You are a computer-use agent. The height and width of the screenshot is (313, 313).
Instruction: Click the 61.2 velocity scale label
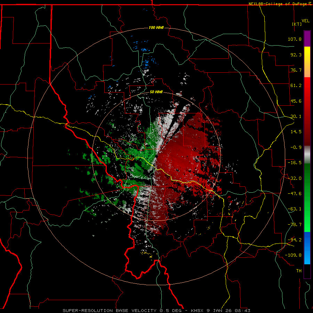(x=296, y=86)
